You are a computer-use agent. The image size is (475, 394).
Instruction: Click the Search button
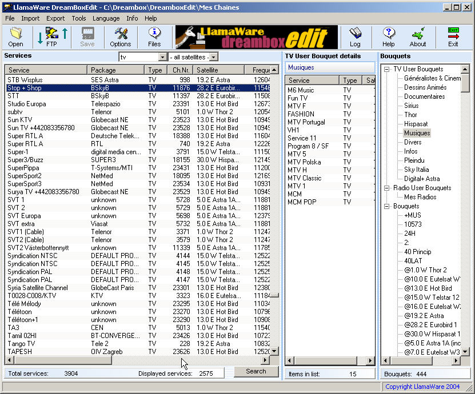coord(256,371)
